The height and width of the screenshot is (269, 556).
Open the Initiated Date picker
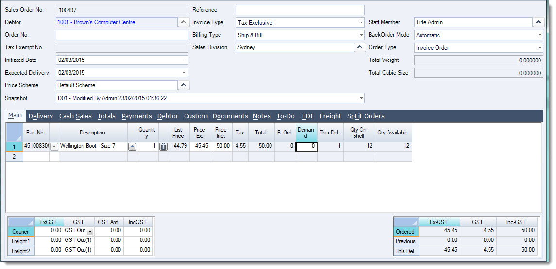coord(184,60)
